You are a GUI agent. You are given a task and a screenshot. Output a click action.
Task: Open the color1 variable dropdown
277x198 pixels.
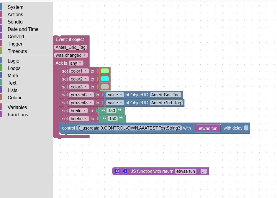click(x=79, y=71)
